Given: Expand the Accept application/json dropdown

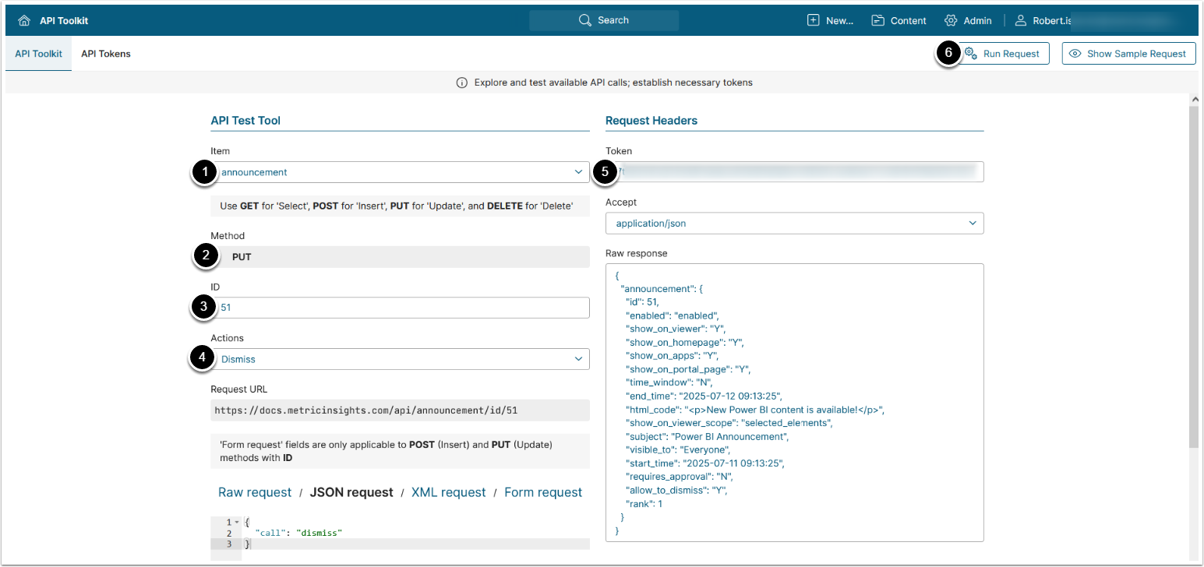Looking at the screenshot, I should tap(972, 224).
